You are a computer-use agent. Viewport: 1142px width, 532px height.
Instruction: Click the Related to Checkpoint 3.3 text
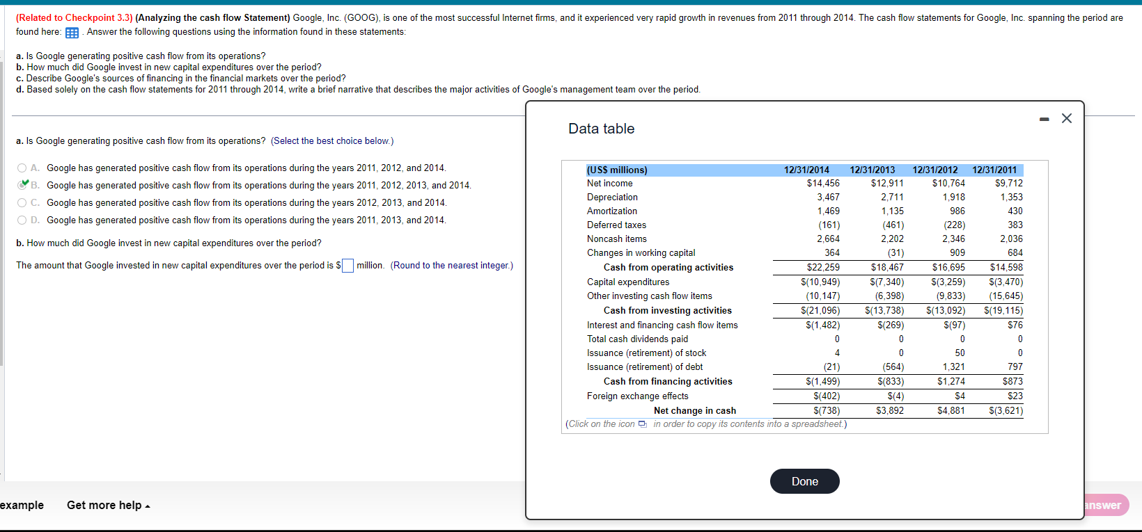pyautogui.click(x=75, y=18)
